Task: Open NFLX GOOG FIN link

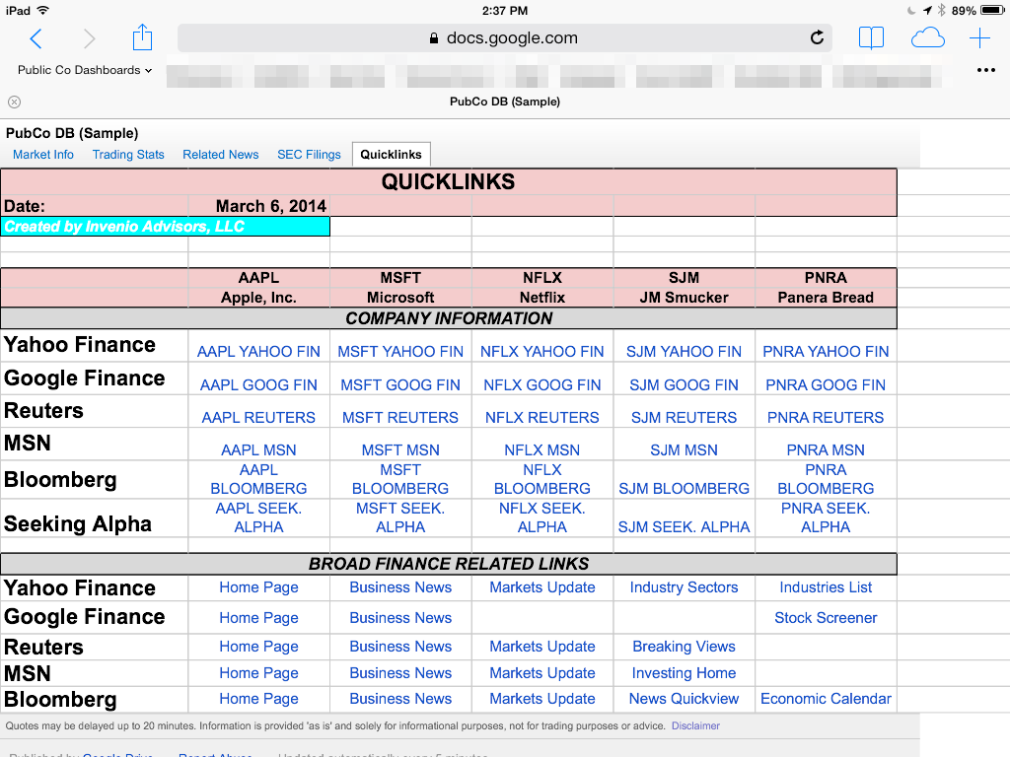Action: 541,385
